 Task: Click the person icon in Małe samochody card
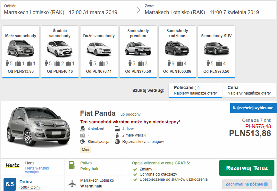click(x=7, y=63)
